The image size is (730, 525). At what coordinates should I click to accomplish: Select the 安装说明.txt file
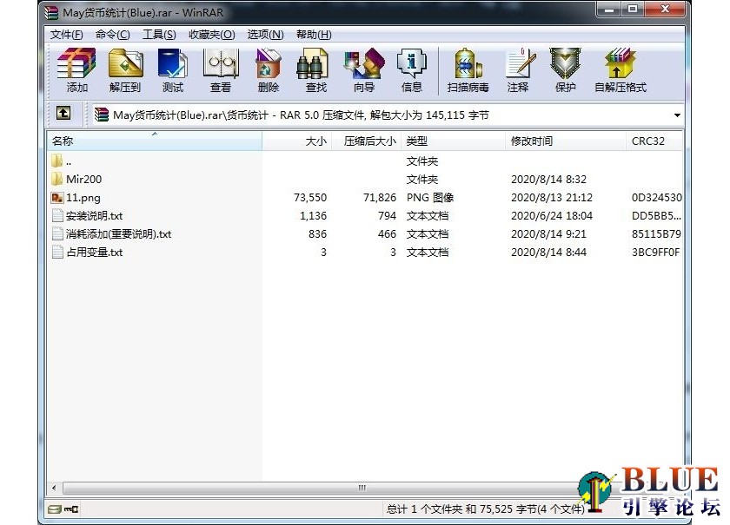click(95, 215)
